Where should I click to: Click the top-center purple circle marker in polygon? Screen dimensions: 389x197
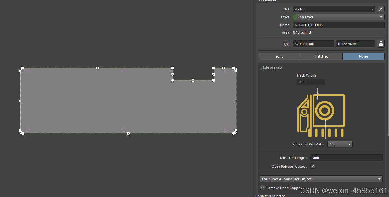(124, 71)
